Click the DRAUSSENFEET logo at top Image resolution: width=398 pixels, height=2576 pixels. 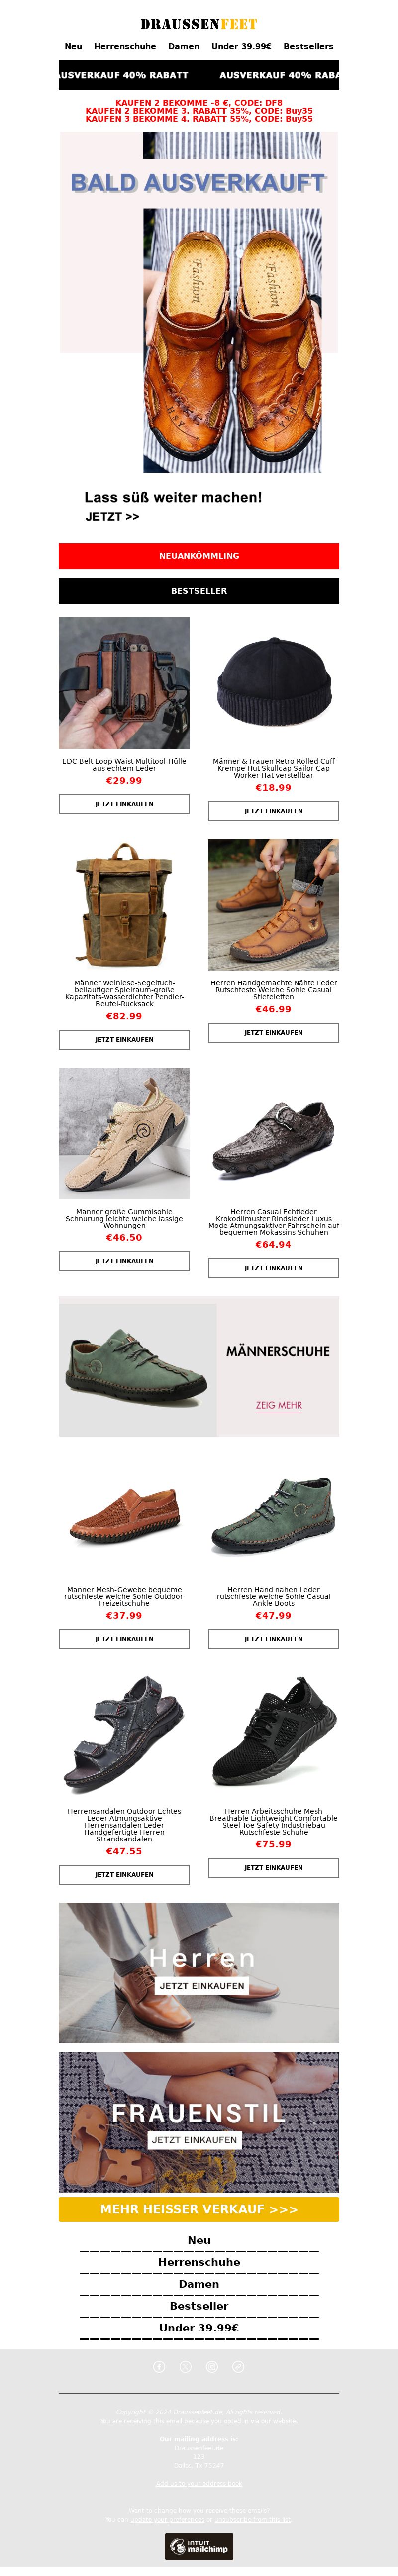click(x=199, y=24)
